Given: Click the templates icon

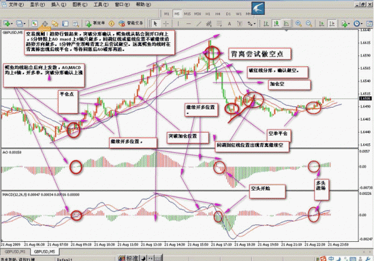Looking at the screenshot, I should click(x=369, y=23).
